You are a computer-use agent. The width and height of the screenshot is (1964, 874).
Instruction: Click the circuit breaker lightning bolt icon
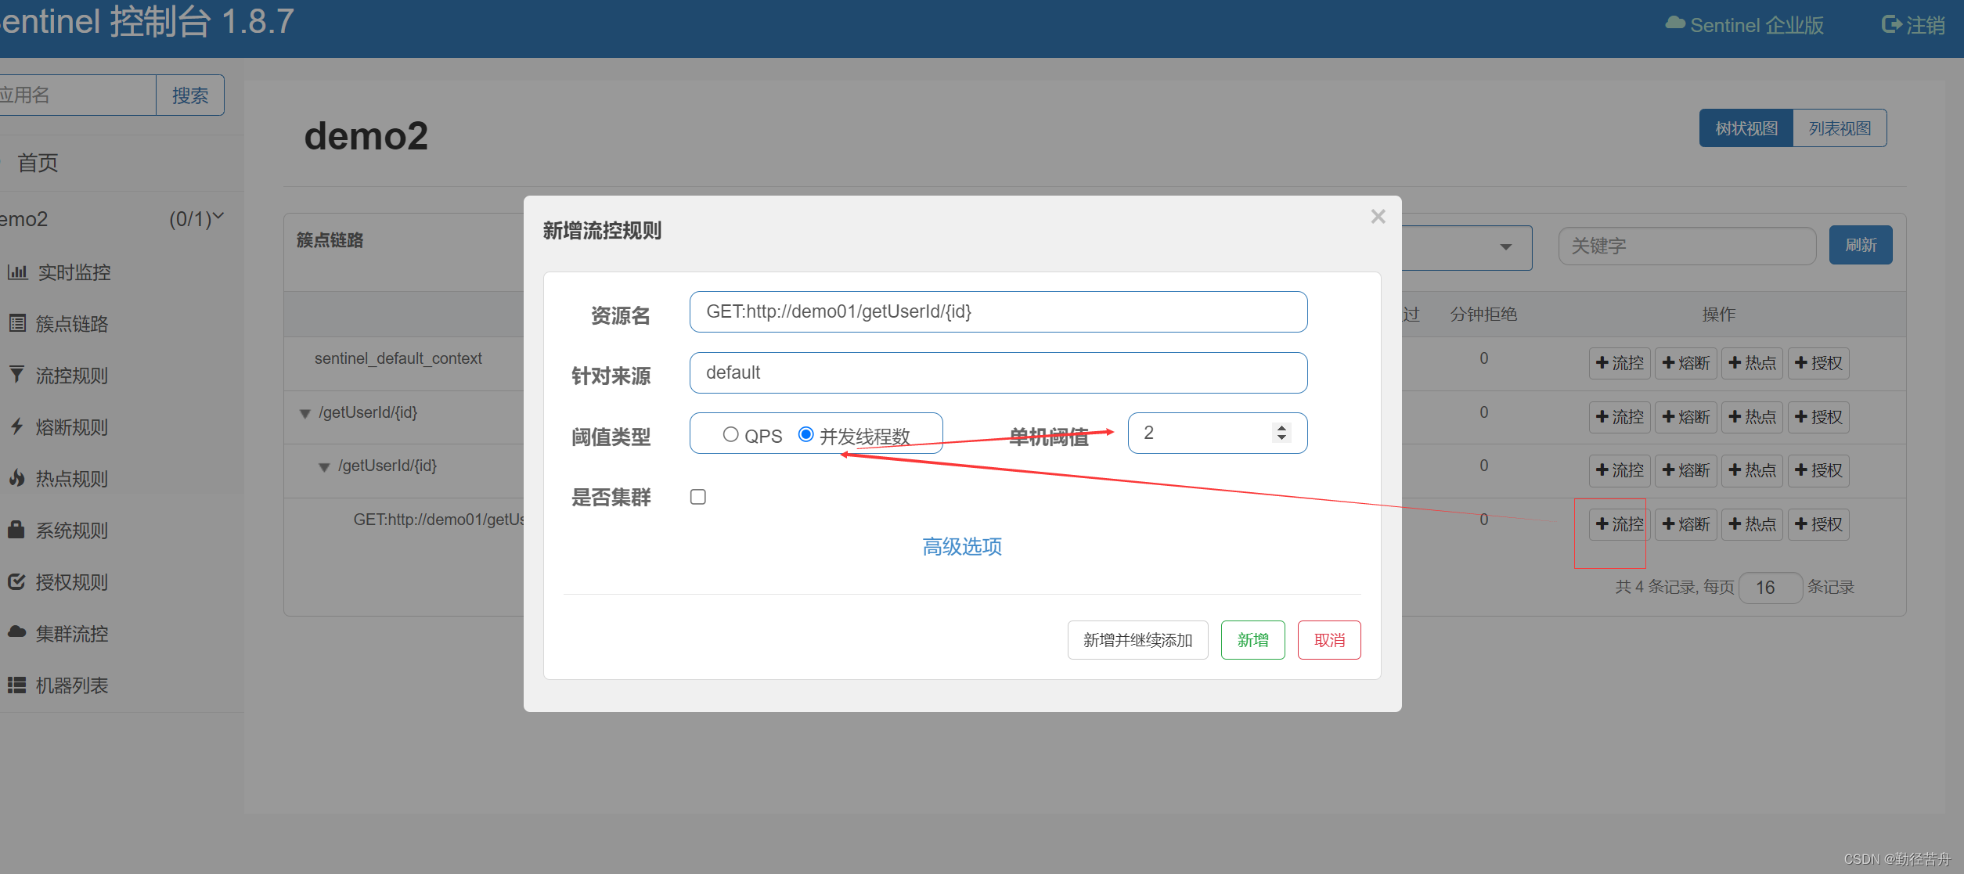click(16, 426)
